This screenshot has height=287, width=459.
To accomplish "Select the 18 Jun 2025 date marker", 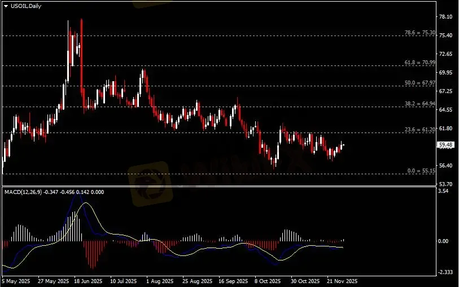I will 89,280.
